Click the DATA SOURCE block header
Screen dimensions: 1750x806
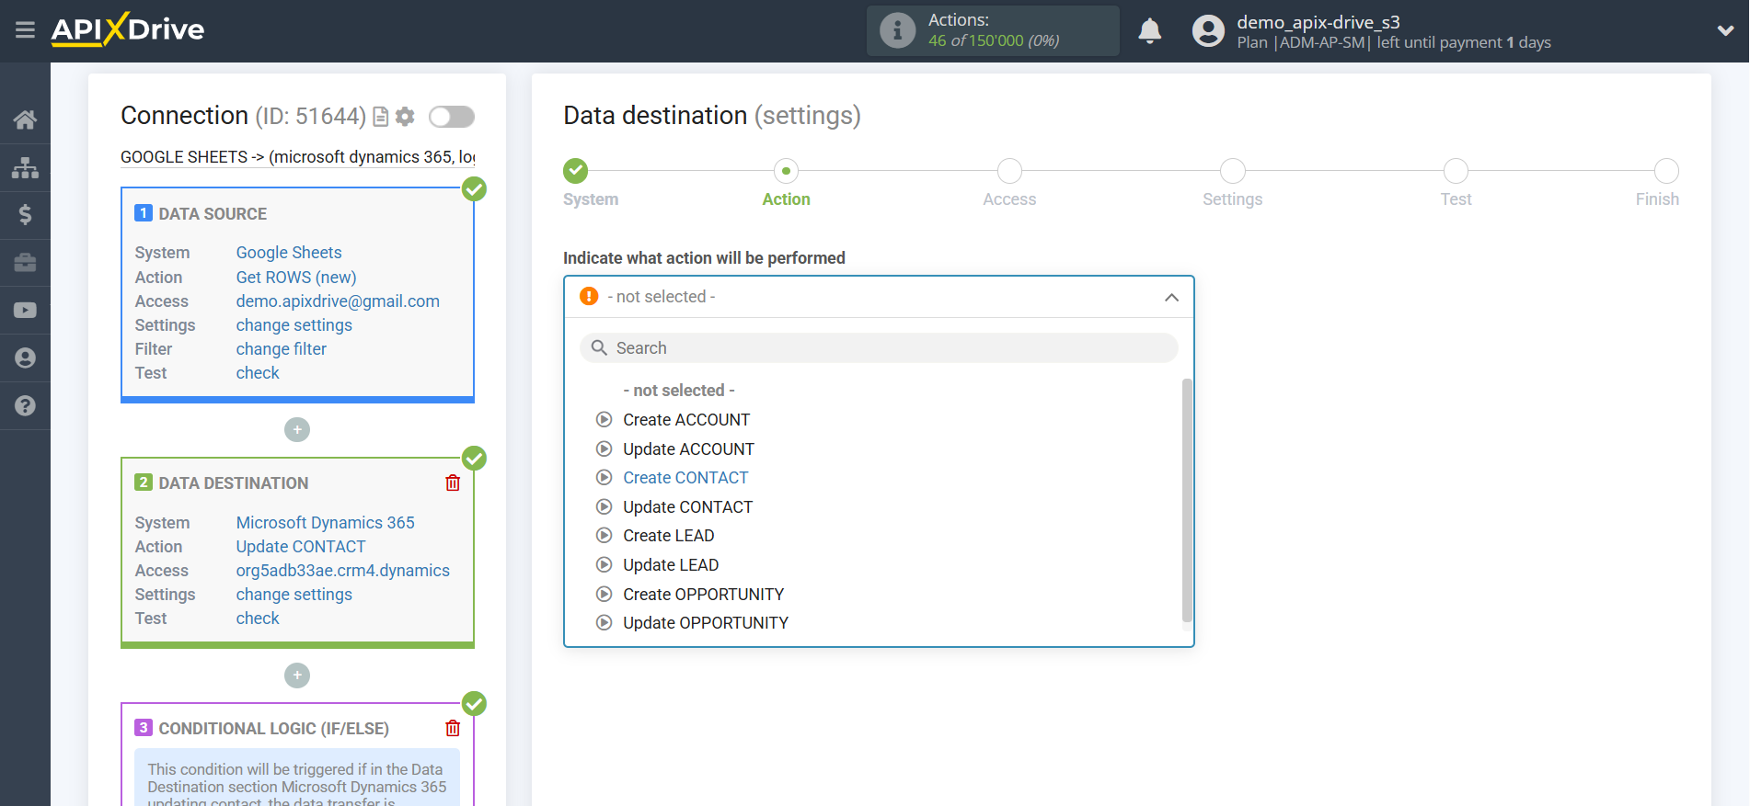click(x=213, y=214)
